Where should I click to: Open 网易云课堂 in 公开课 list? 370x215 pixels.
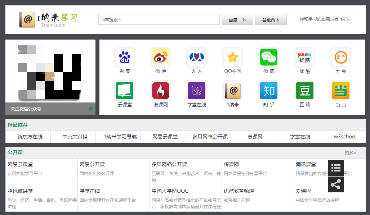pyautogui.click(x=20, y=164)
